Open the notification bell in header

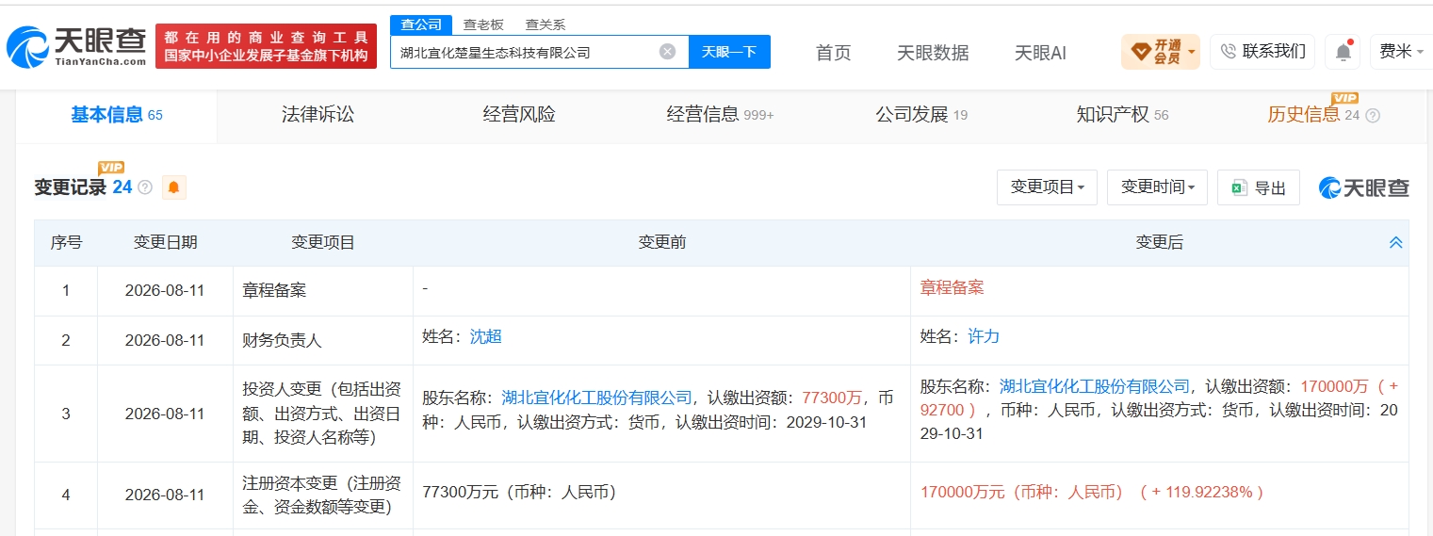(x=1343, y=52)
